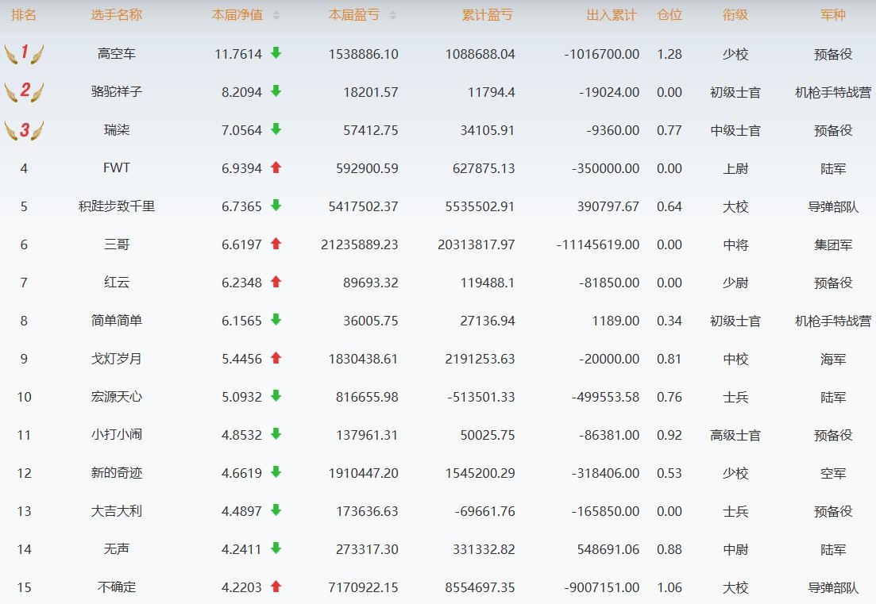Viewport: 876px width, 604px height.
Task: Sort by 本届净值 using its sort arrows
Action: point(276,16)
